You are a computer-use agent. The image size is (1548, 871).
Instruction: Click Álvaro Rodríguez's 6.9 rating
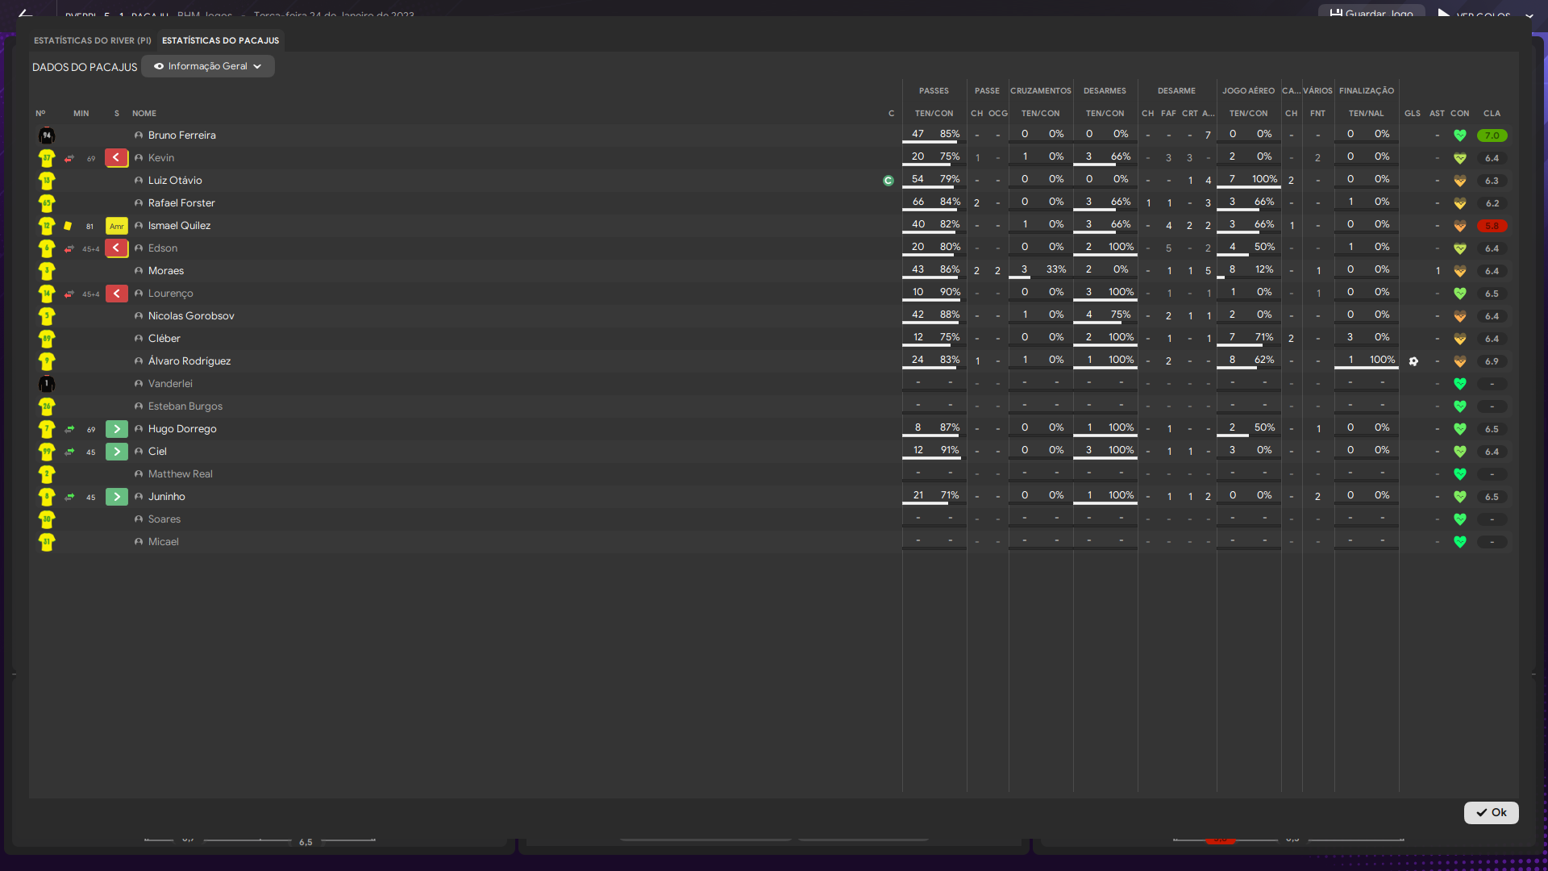coord(1492,361)
